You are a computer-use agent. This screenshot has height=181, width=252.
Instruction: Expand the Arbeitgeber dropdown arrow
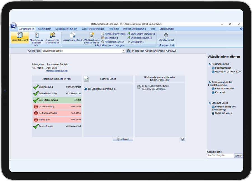click(x=123, y=51)
